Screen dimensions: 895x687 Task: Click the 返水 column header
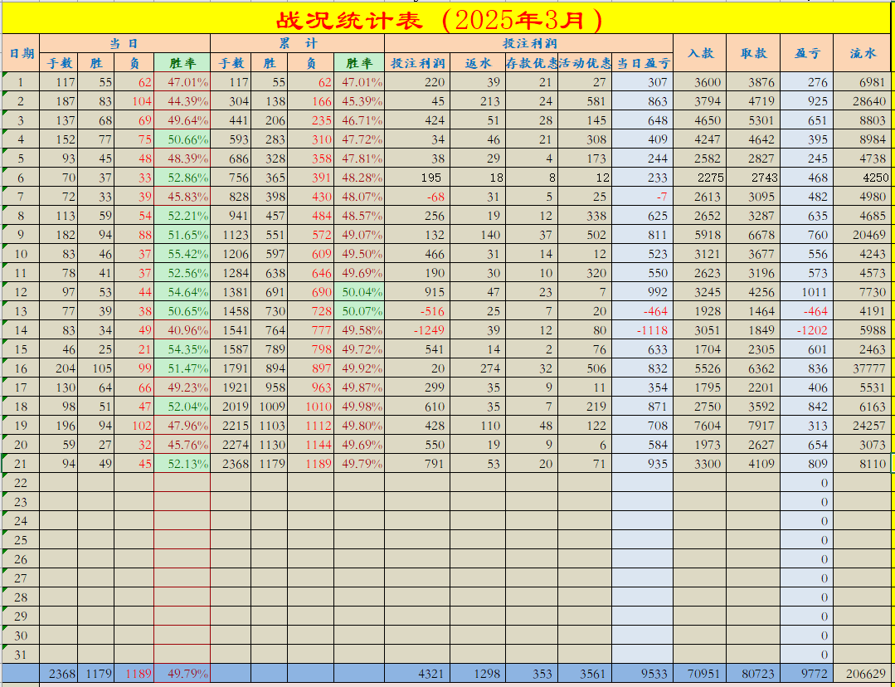click(477, 65)
